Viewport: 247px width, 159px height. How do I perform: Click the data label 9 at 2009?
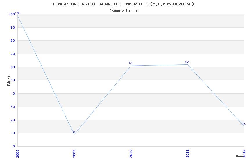[74, 132]
